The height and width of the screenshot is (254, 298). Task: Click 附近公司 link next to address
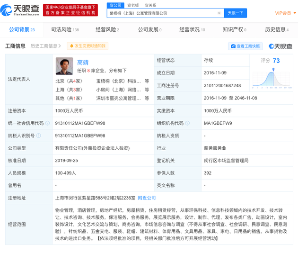[x=146, y=198]
